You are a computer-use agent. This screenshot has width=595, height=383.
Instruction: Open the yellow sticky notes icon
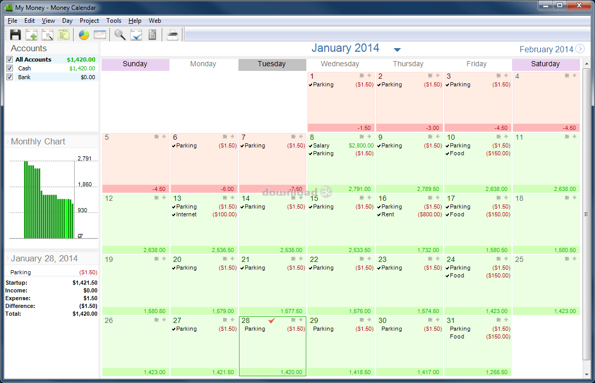point(64,35)
